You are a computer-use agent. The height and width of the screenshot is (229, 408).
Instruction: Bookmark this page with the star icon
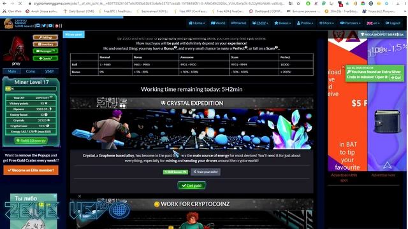(x=298, y=4)
